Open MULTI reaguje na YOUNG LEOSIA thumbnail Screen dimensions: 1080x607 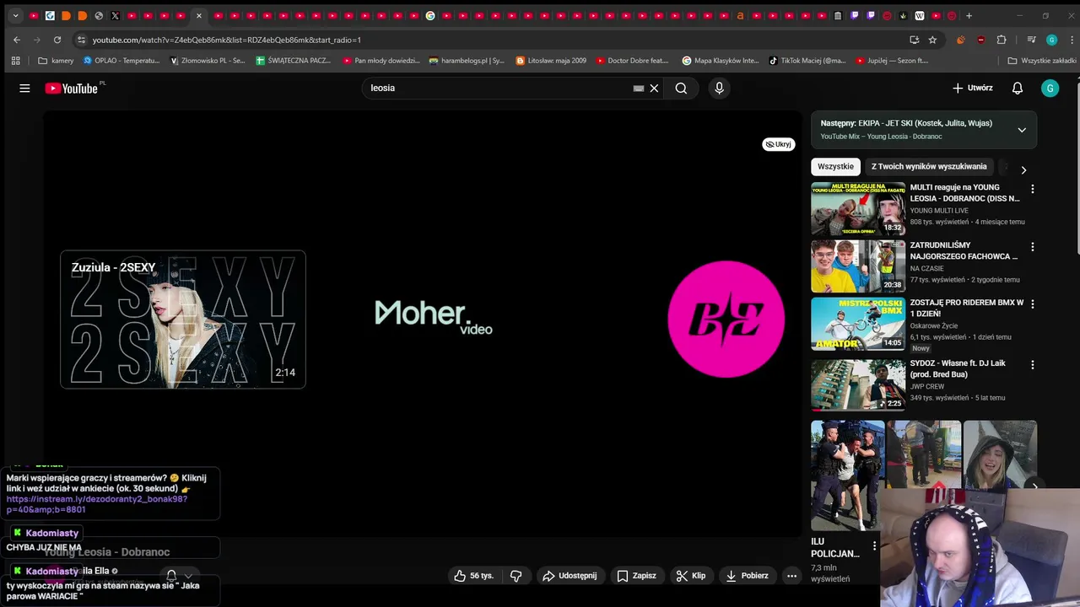point(858,208)
